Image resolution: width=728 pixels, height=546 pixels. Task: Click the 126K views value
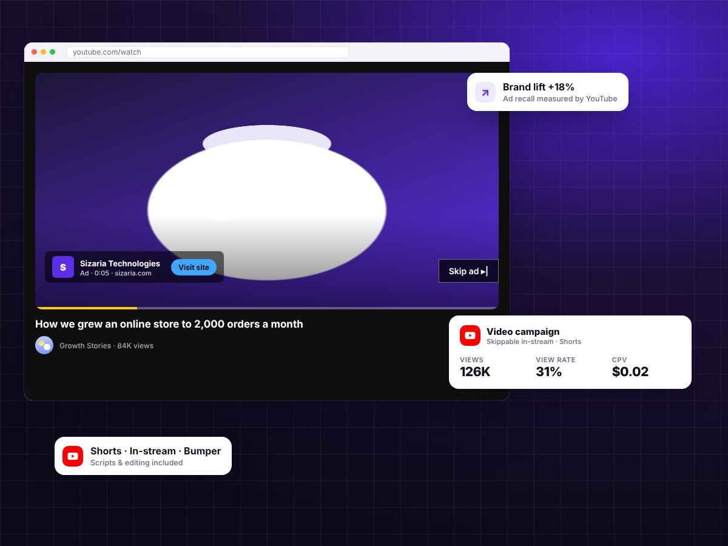(475, 372)
